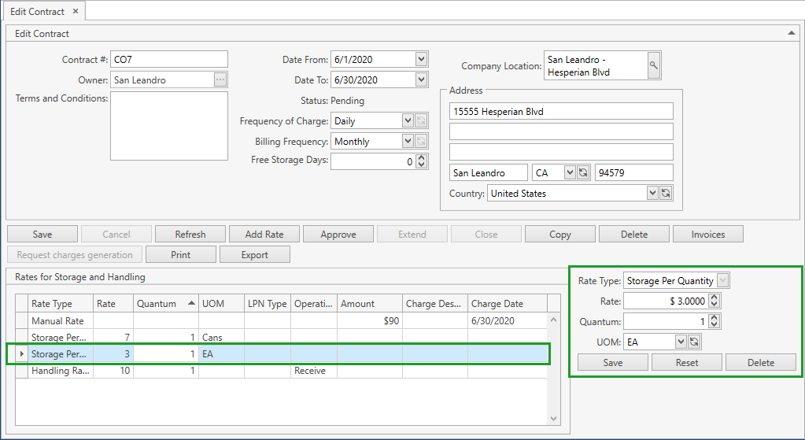
Task: Increase the Free Storage Days stepper
Action: pyautogui.click(x=421, y=157)
